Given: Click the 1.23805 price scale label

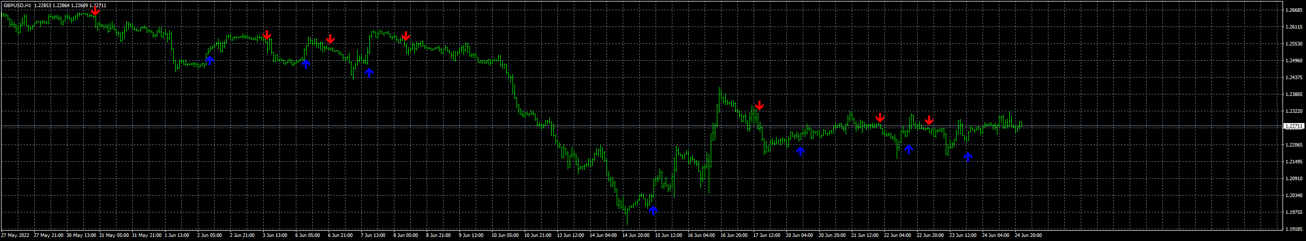Looking at the screenshot, I should tap(1293, 94).
